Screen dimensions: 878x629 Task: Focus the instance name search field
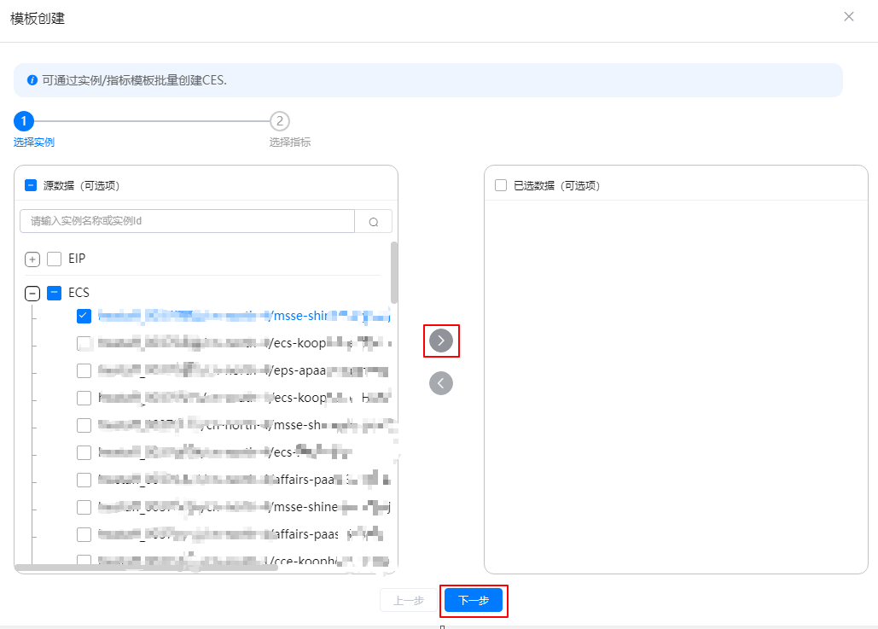click(187, 221)
